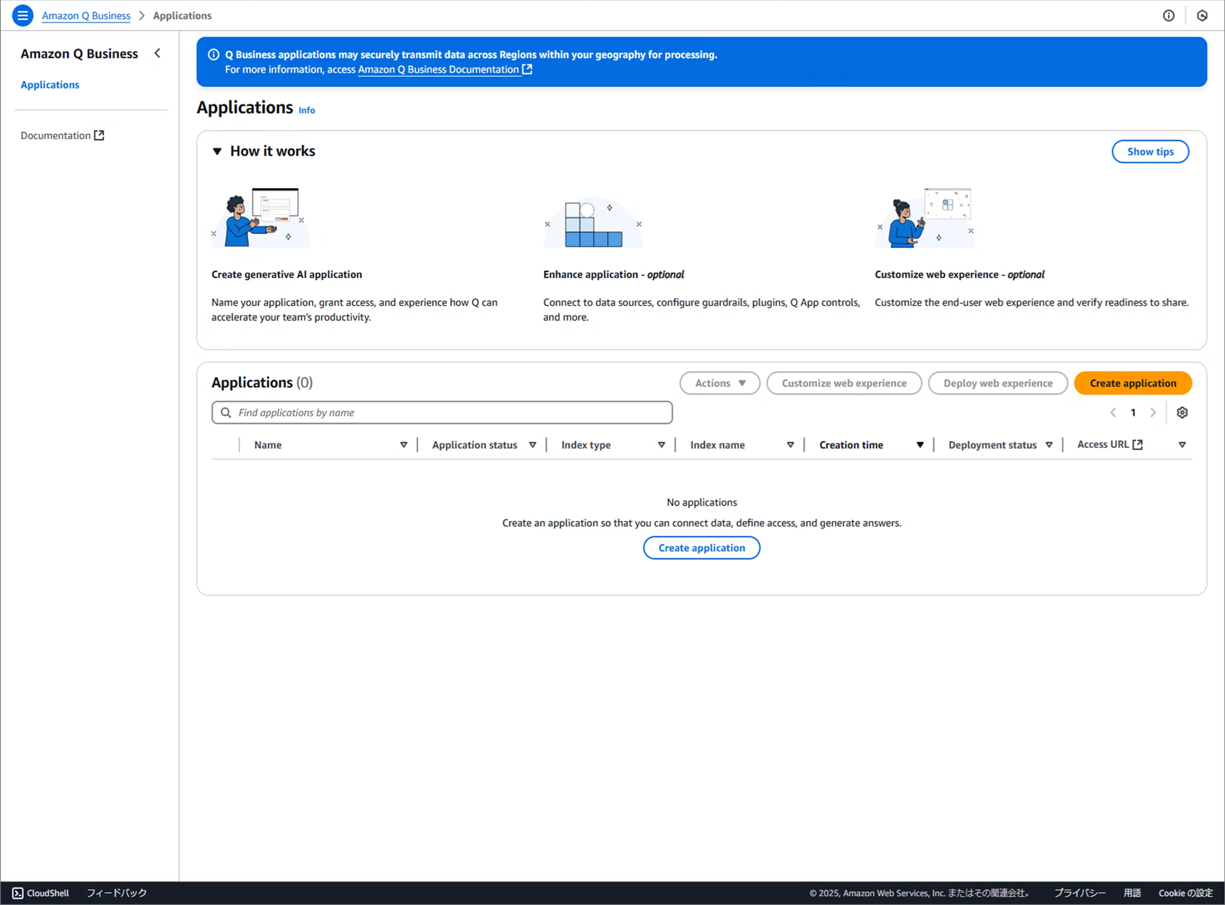1225x905 pixels.
Task: Open table preferences gear icon
Action: pyautogui.click(x=1182, y=413)
